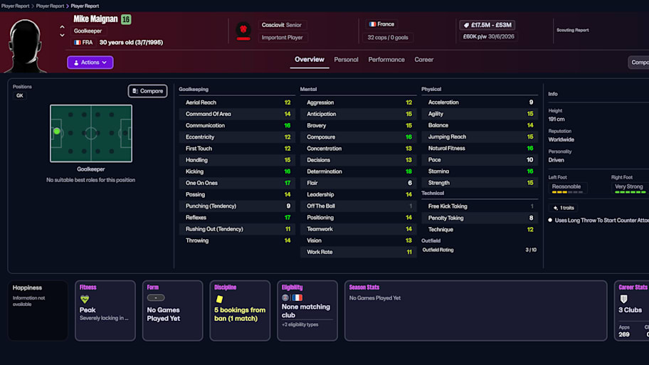
Task: Click the club crest in Eligibility card
Action: [x=285, y=297]
